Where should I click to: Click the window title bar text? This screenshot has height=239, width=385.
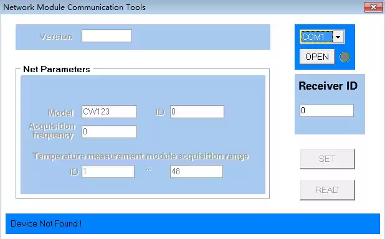(74, 7)
